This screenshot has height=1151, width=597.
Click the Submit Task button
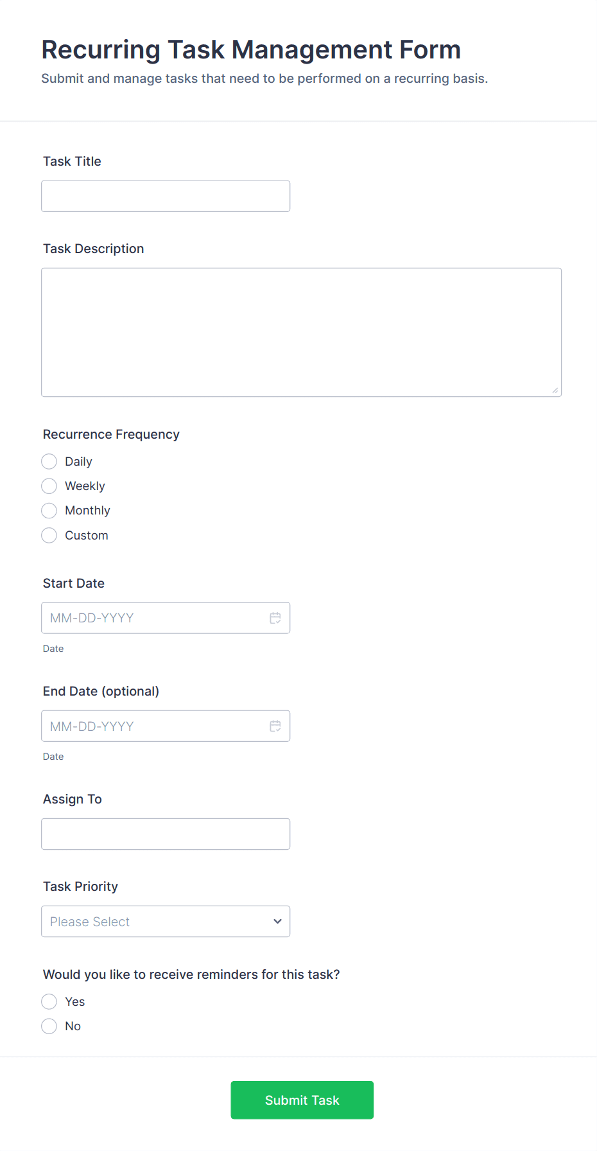click(302, 1100)
